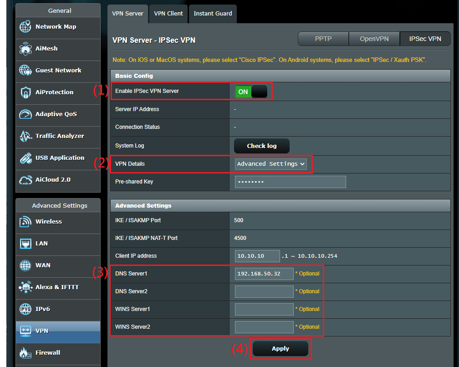Expand the VPN Details dropdown
This screenshot has height=367, width=459.
[271, 164]
